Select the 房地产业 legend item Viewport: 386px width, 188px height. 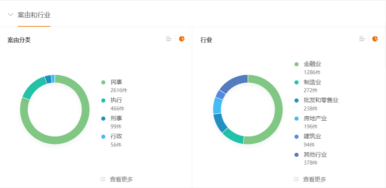pyautogui.click(x=315, y=118)
